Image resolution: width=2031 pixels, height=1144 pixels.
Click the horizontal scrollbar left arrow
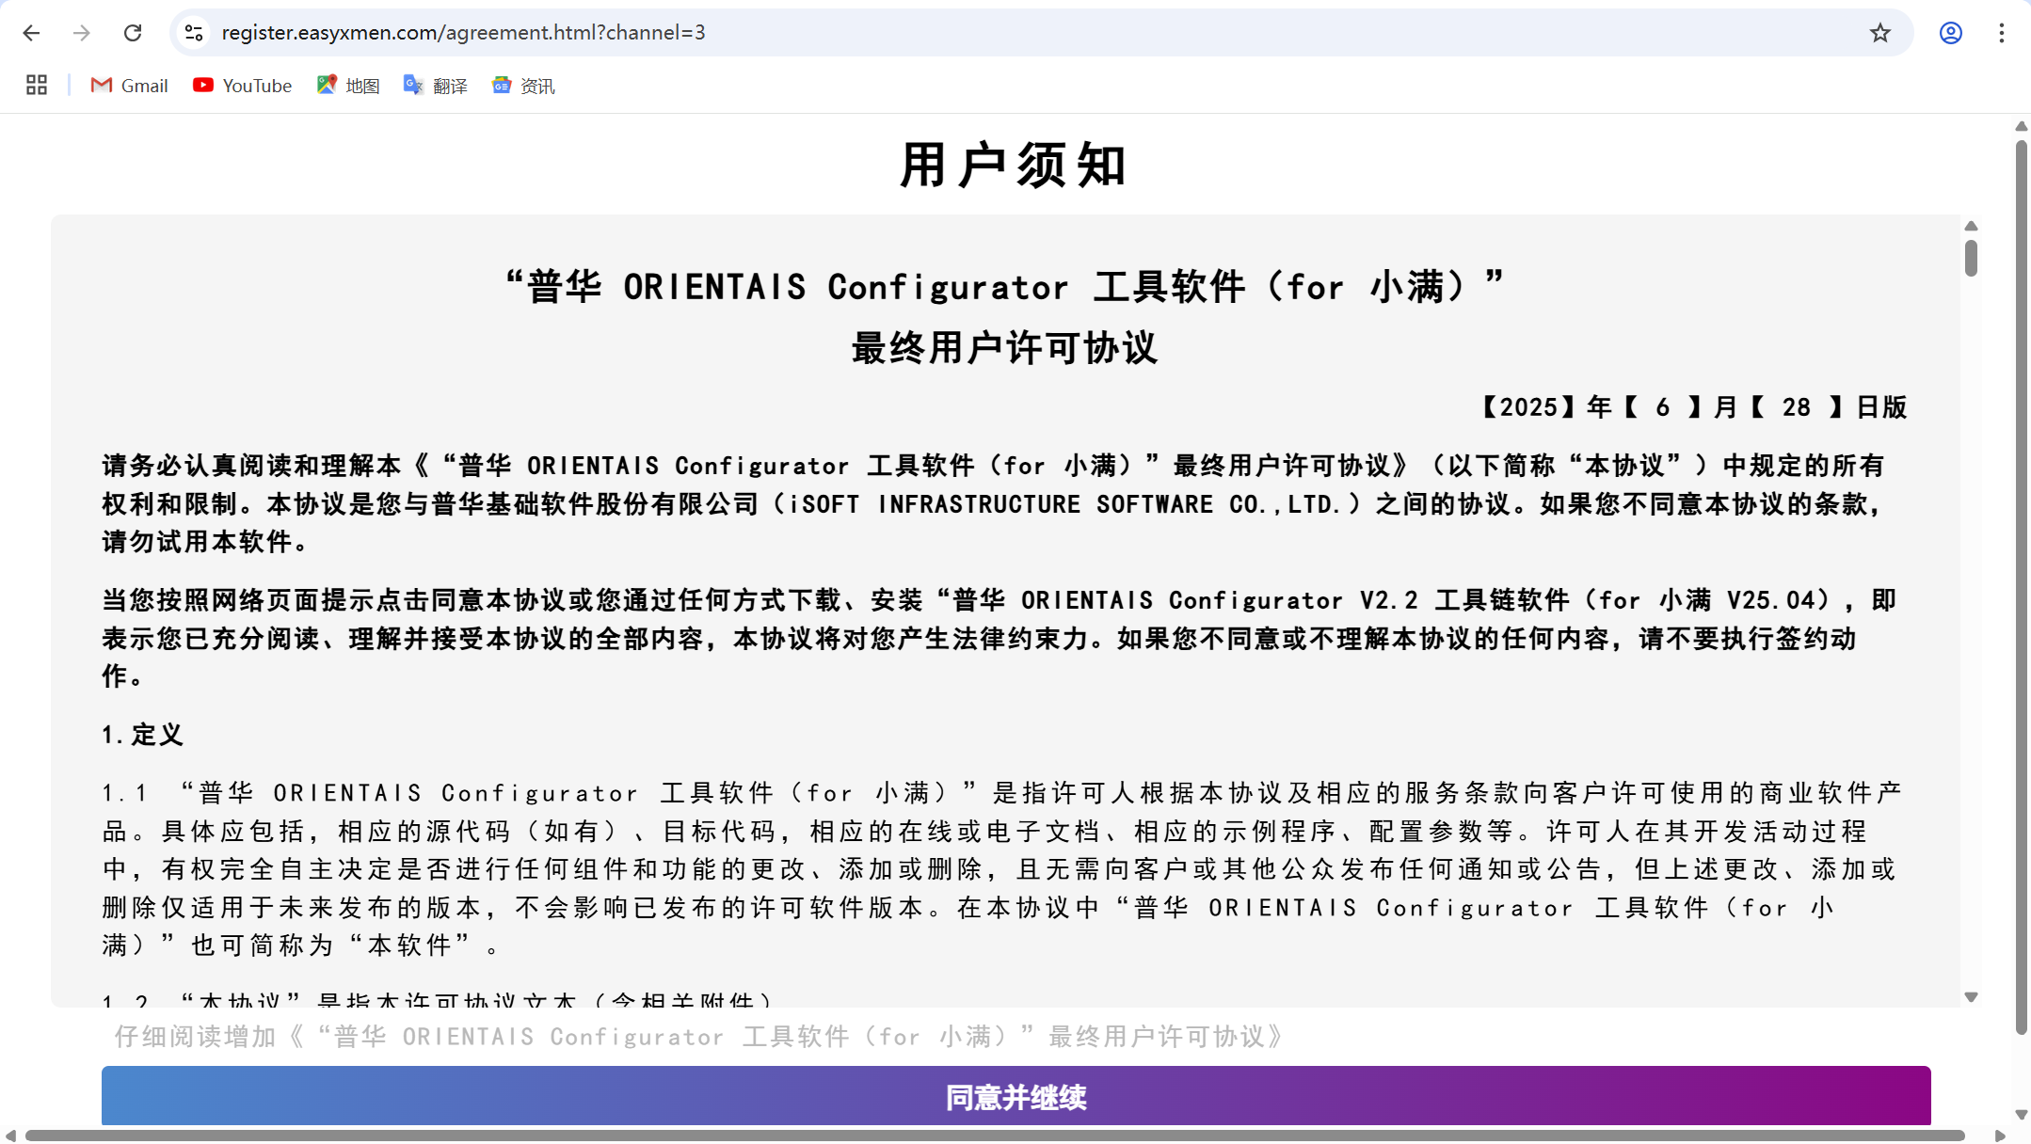[x=10, y=1136]
